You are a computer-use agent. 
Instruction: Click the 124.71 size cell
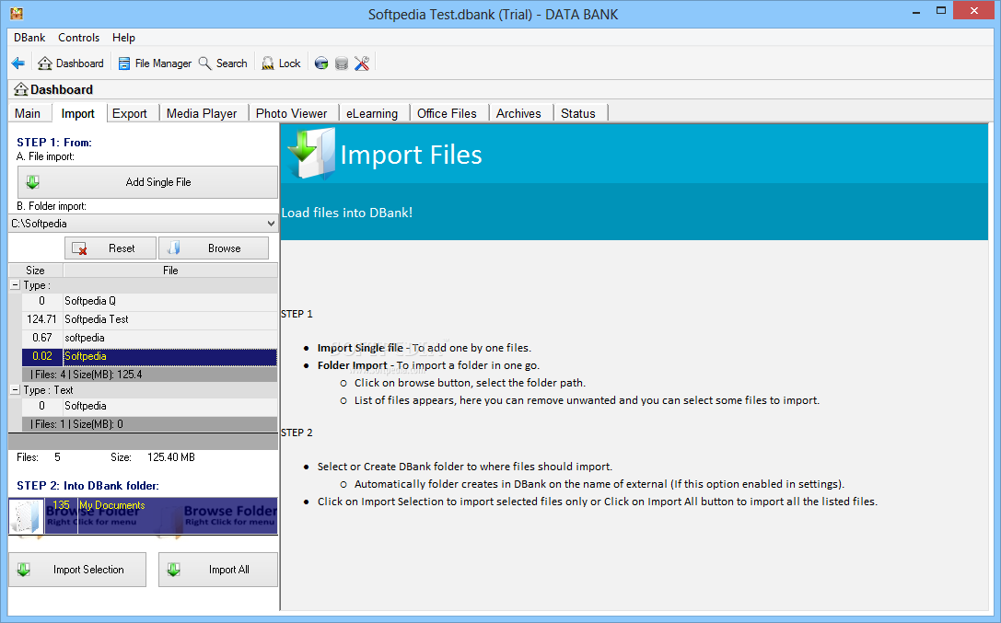point(42,319)
